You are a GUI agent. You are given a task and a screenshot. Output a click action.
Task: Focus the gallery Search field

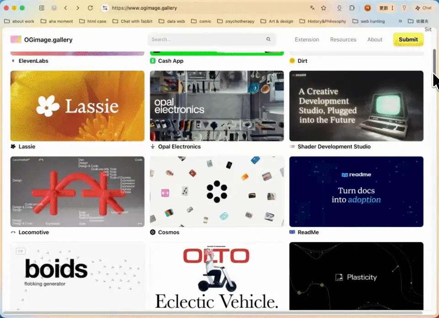point(211,39)
